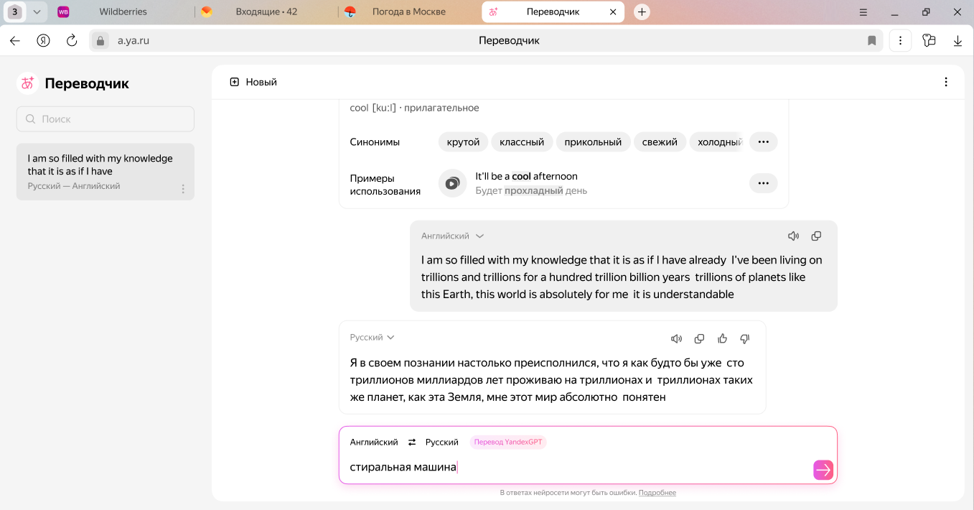Listen to the Russian translation audio
Screen dimensions: 974x510
pyautogui.click(x=676, y=338)
